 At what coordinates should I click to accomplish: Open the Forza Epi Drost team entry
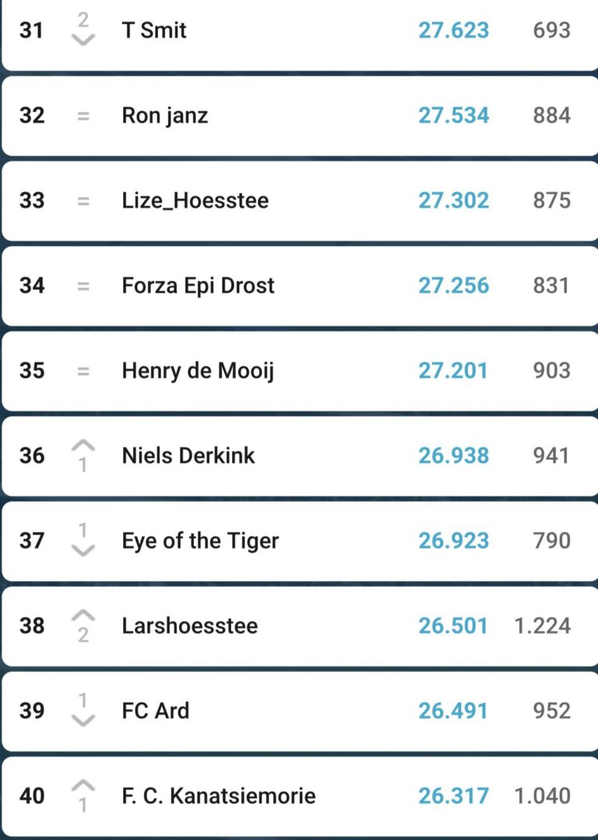pyautogui.click(x=198, y=285)
